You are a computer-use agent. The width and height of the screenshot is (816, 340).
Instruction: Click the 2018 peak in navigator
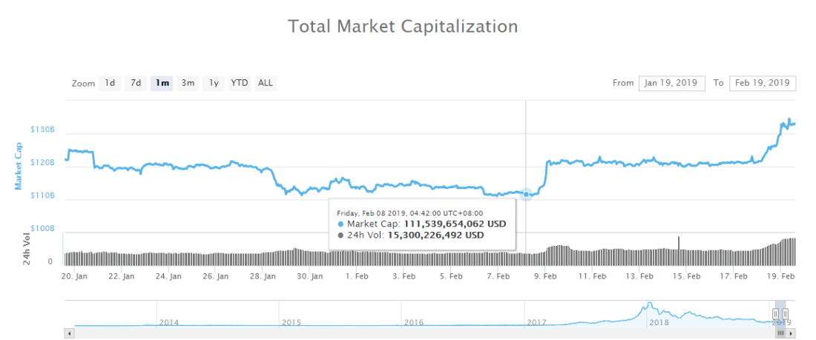pos(649,304)
